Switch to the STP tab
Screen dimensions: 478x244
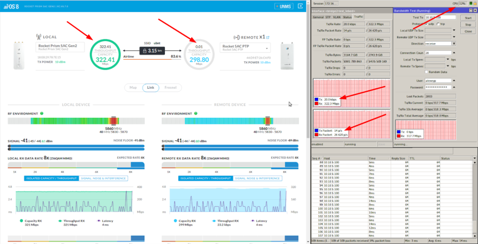328,17
